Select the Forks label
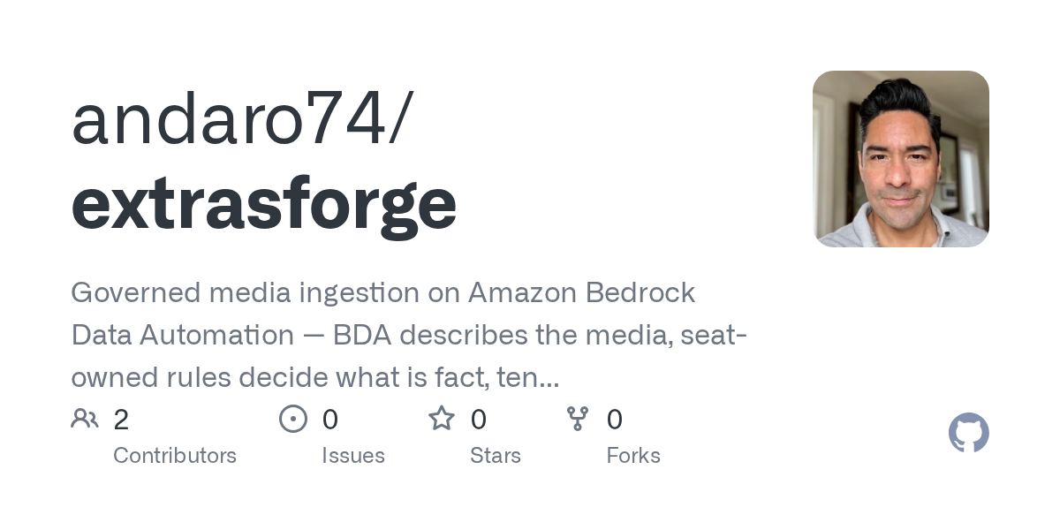The width and height of the screenshot is (1060, 530). (x=633, y=456)
